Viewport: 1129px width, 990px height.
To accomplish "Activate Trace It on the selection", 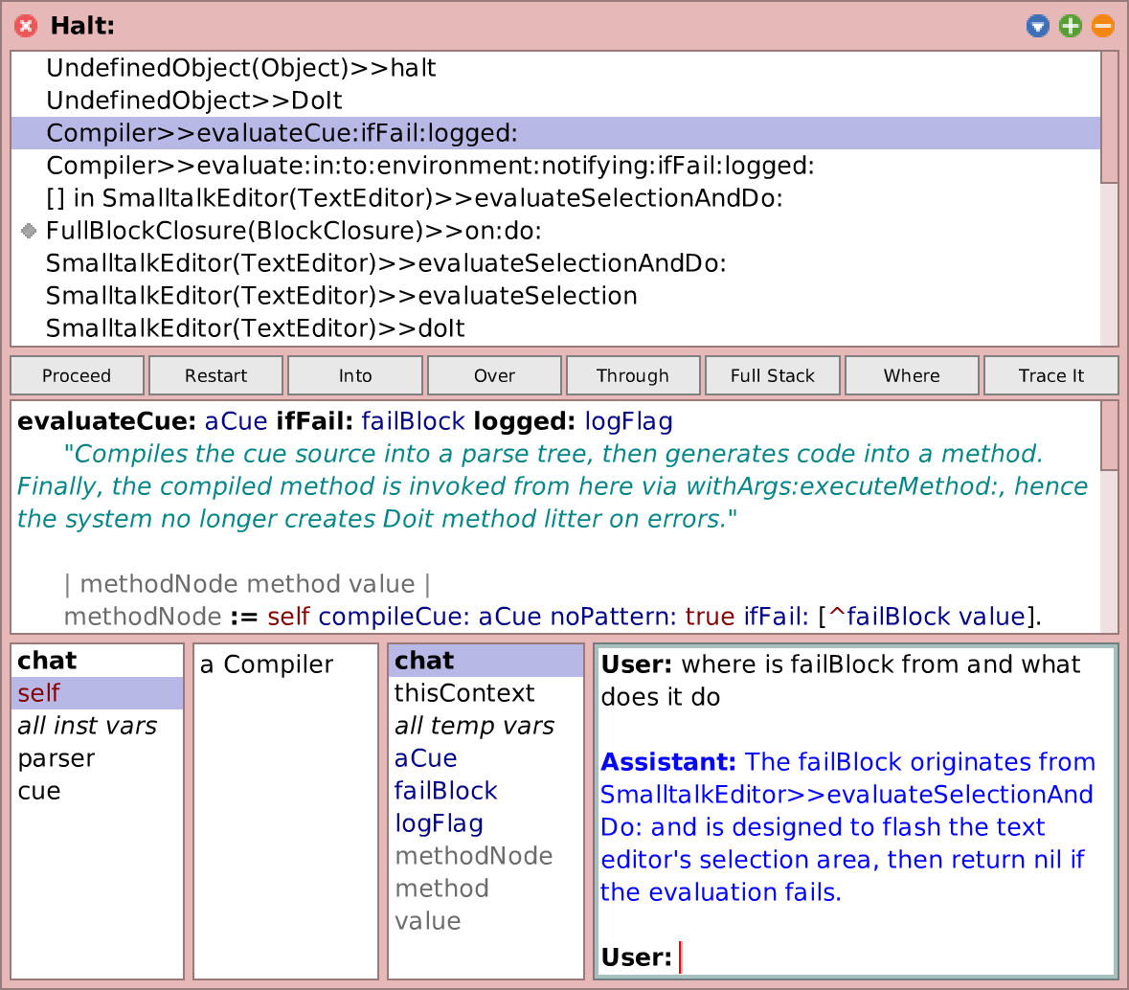I will coord(1050,375).
